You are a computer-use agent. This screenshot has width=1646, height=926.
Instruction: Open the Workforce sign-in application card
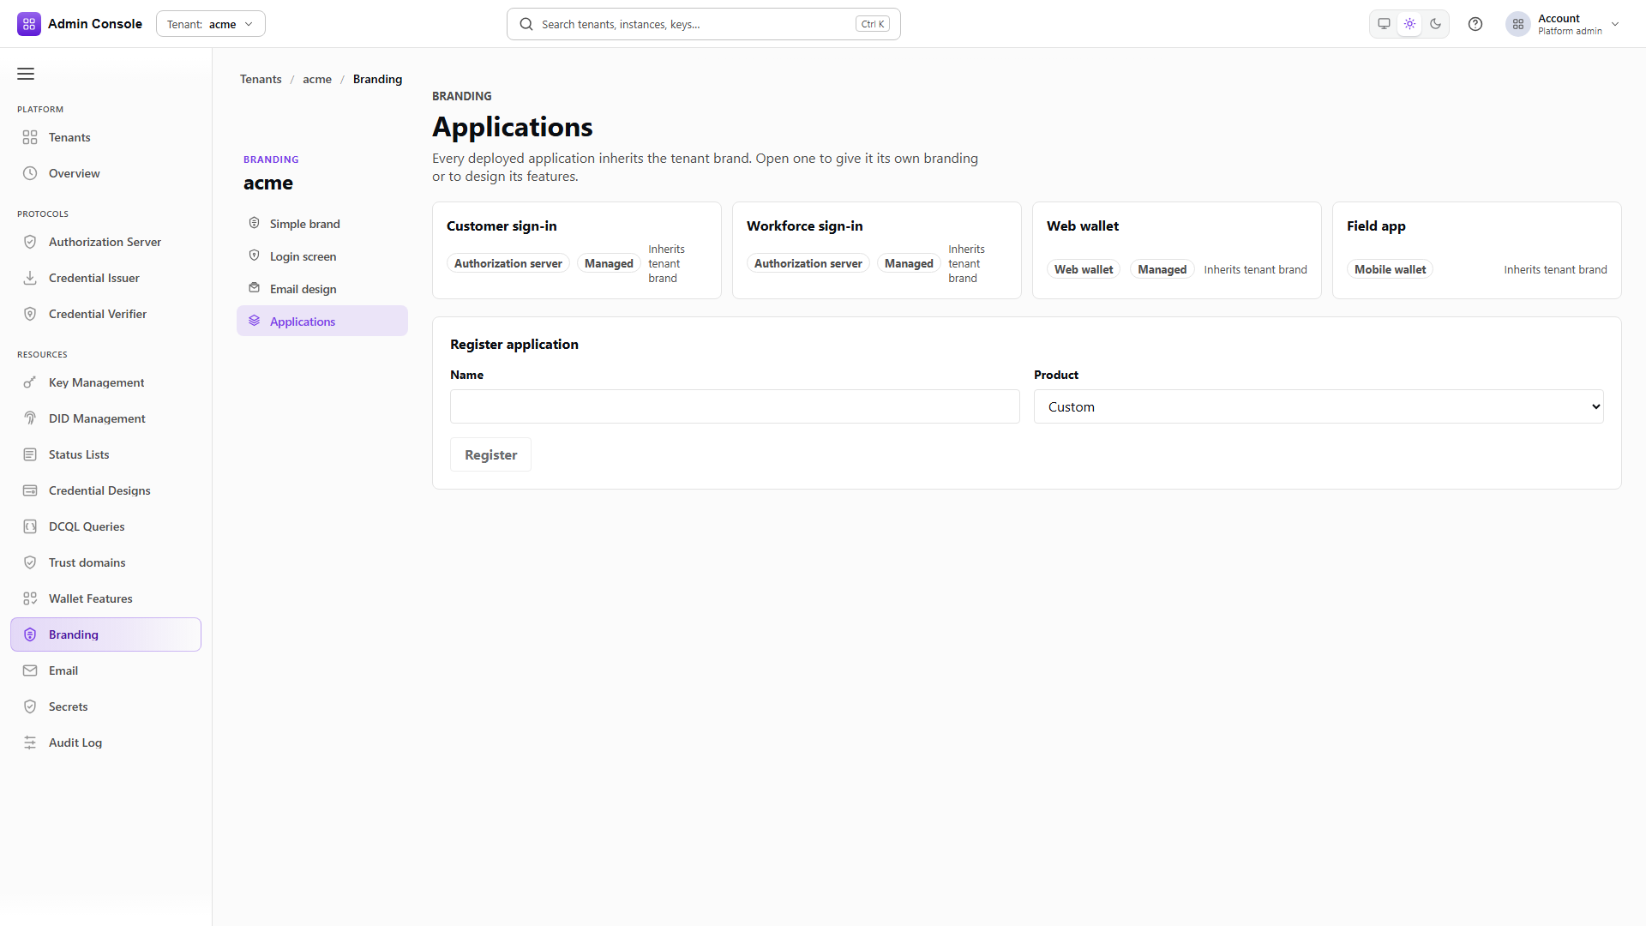(877, 250)
